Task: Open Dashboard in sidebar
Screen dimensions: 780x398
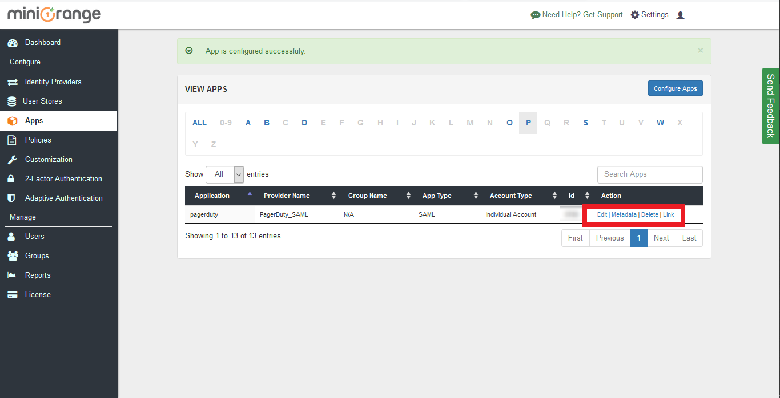Action: (43, 43)
